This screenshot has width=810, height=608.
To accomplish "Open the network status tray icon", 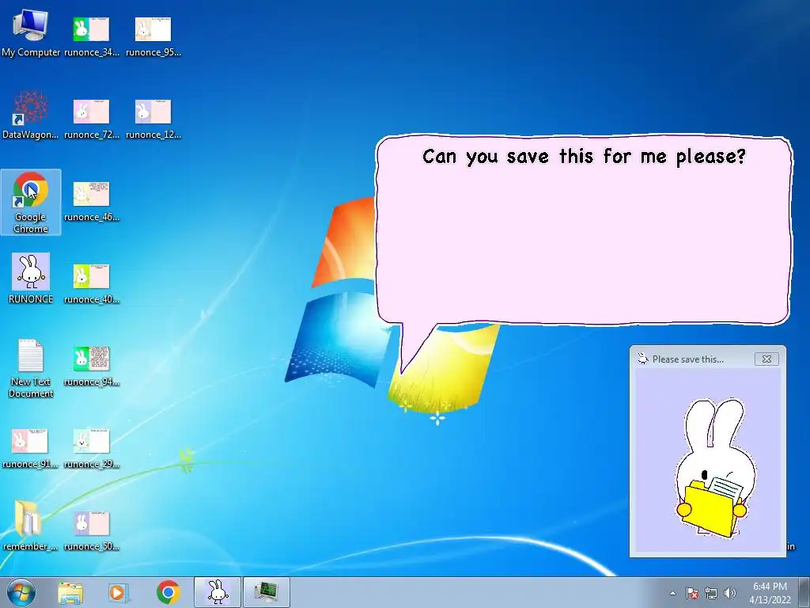I will pos(711,593).
